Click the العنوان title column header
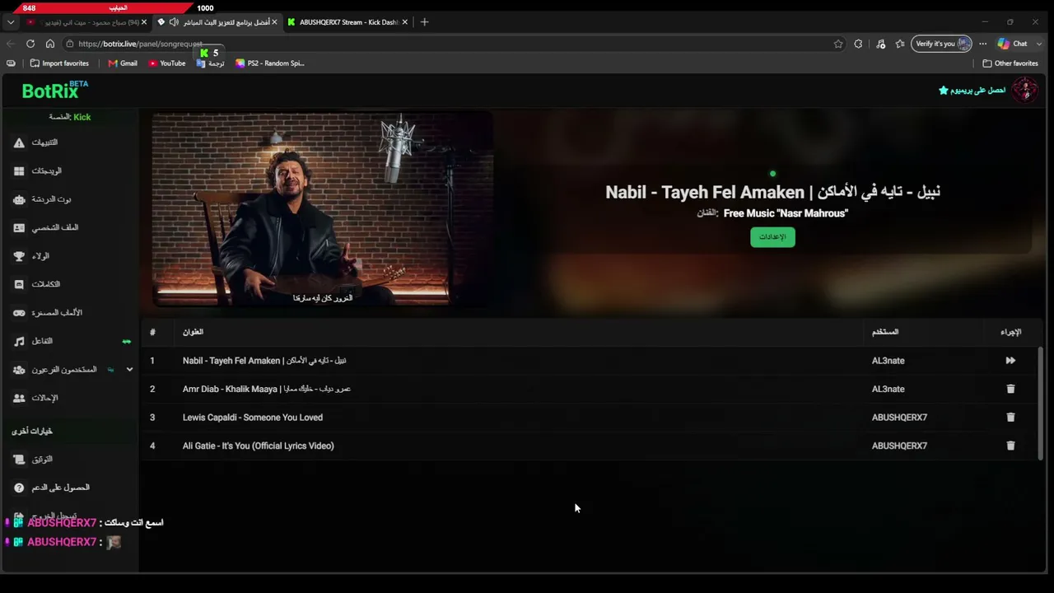The image size is (1054, 593). 193,332
